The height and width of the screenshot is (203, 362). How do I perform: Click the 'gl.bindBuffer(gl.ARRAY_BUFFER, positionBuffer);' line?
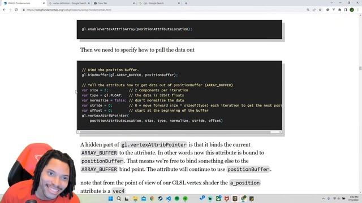click(x=130, y=75)
